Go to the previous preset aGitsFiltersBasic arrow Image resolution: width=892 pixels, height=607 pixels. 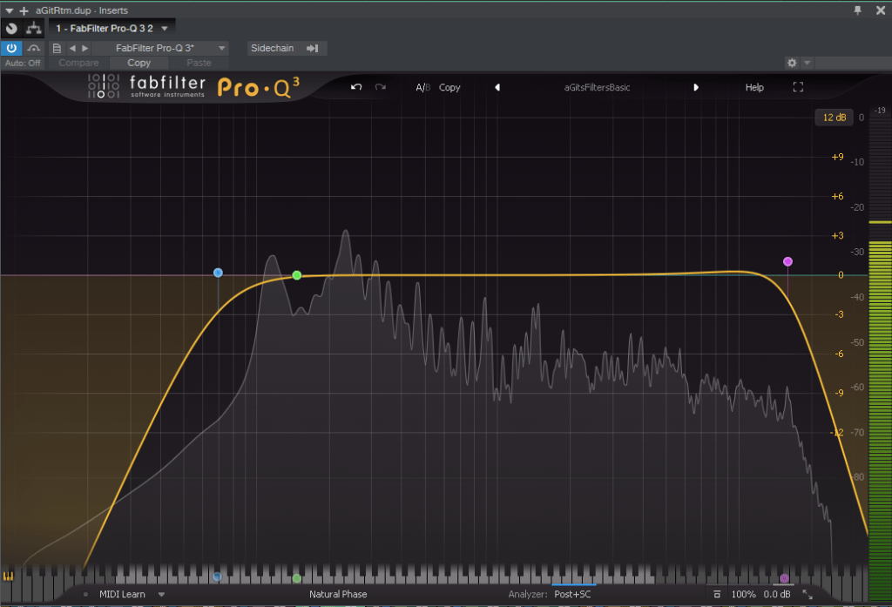(497, 87)
